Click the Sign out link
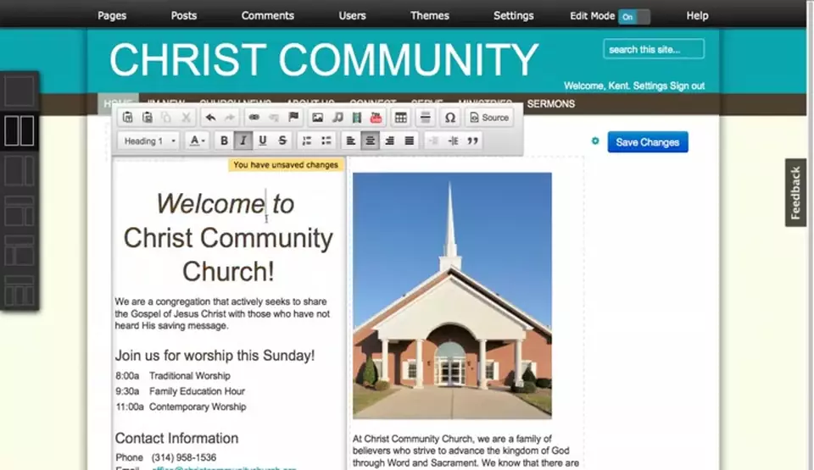This screenshot has height=470, width=814. (x=687, y=86)
